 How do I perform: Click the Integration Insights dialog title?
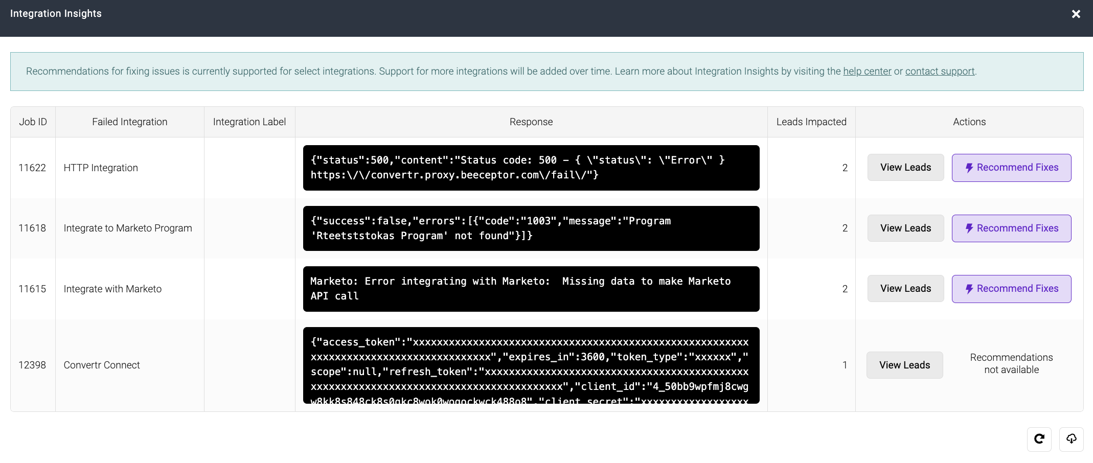[56, 14]
